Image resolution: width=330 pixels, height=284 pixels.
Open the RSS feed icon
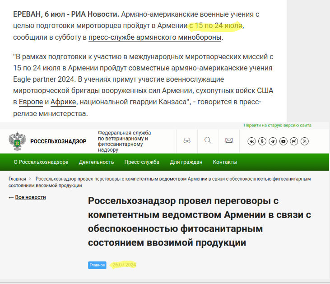click(x=305, y=141)
